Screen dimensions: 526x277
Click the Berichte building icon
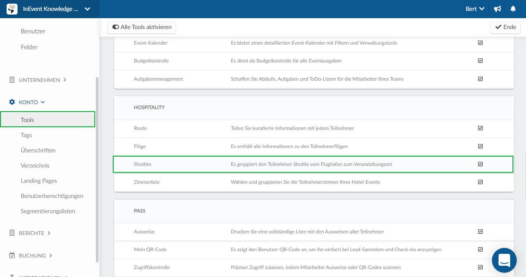tap(12, 233)
